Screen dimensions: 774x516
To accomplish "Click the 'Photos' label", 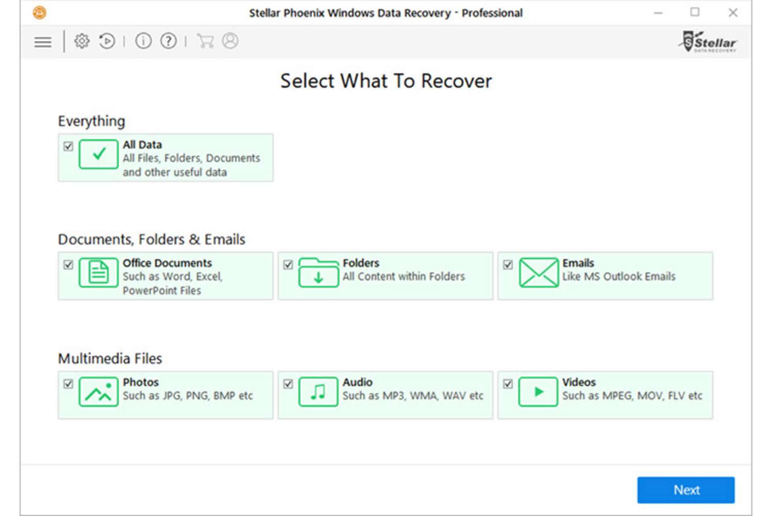I will pos(141,382).
